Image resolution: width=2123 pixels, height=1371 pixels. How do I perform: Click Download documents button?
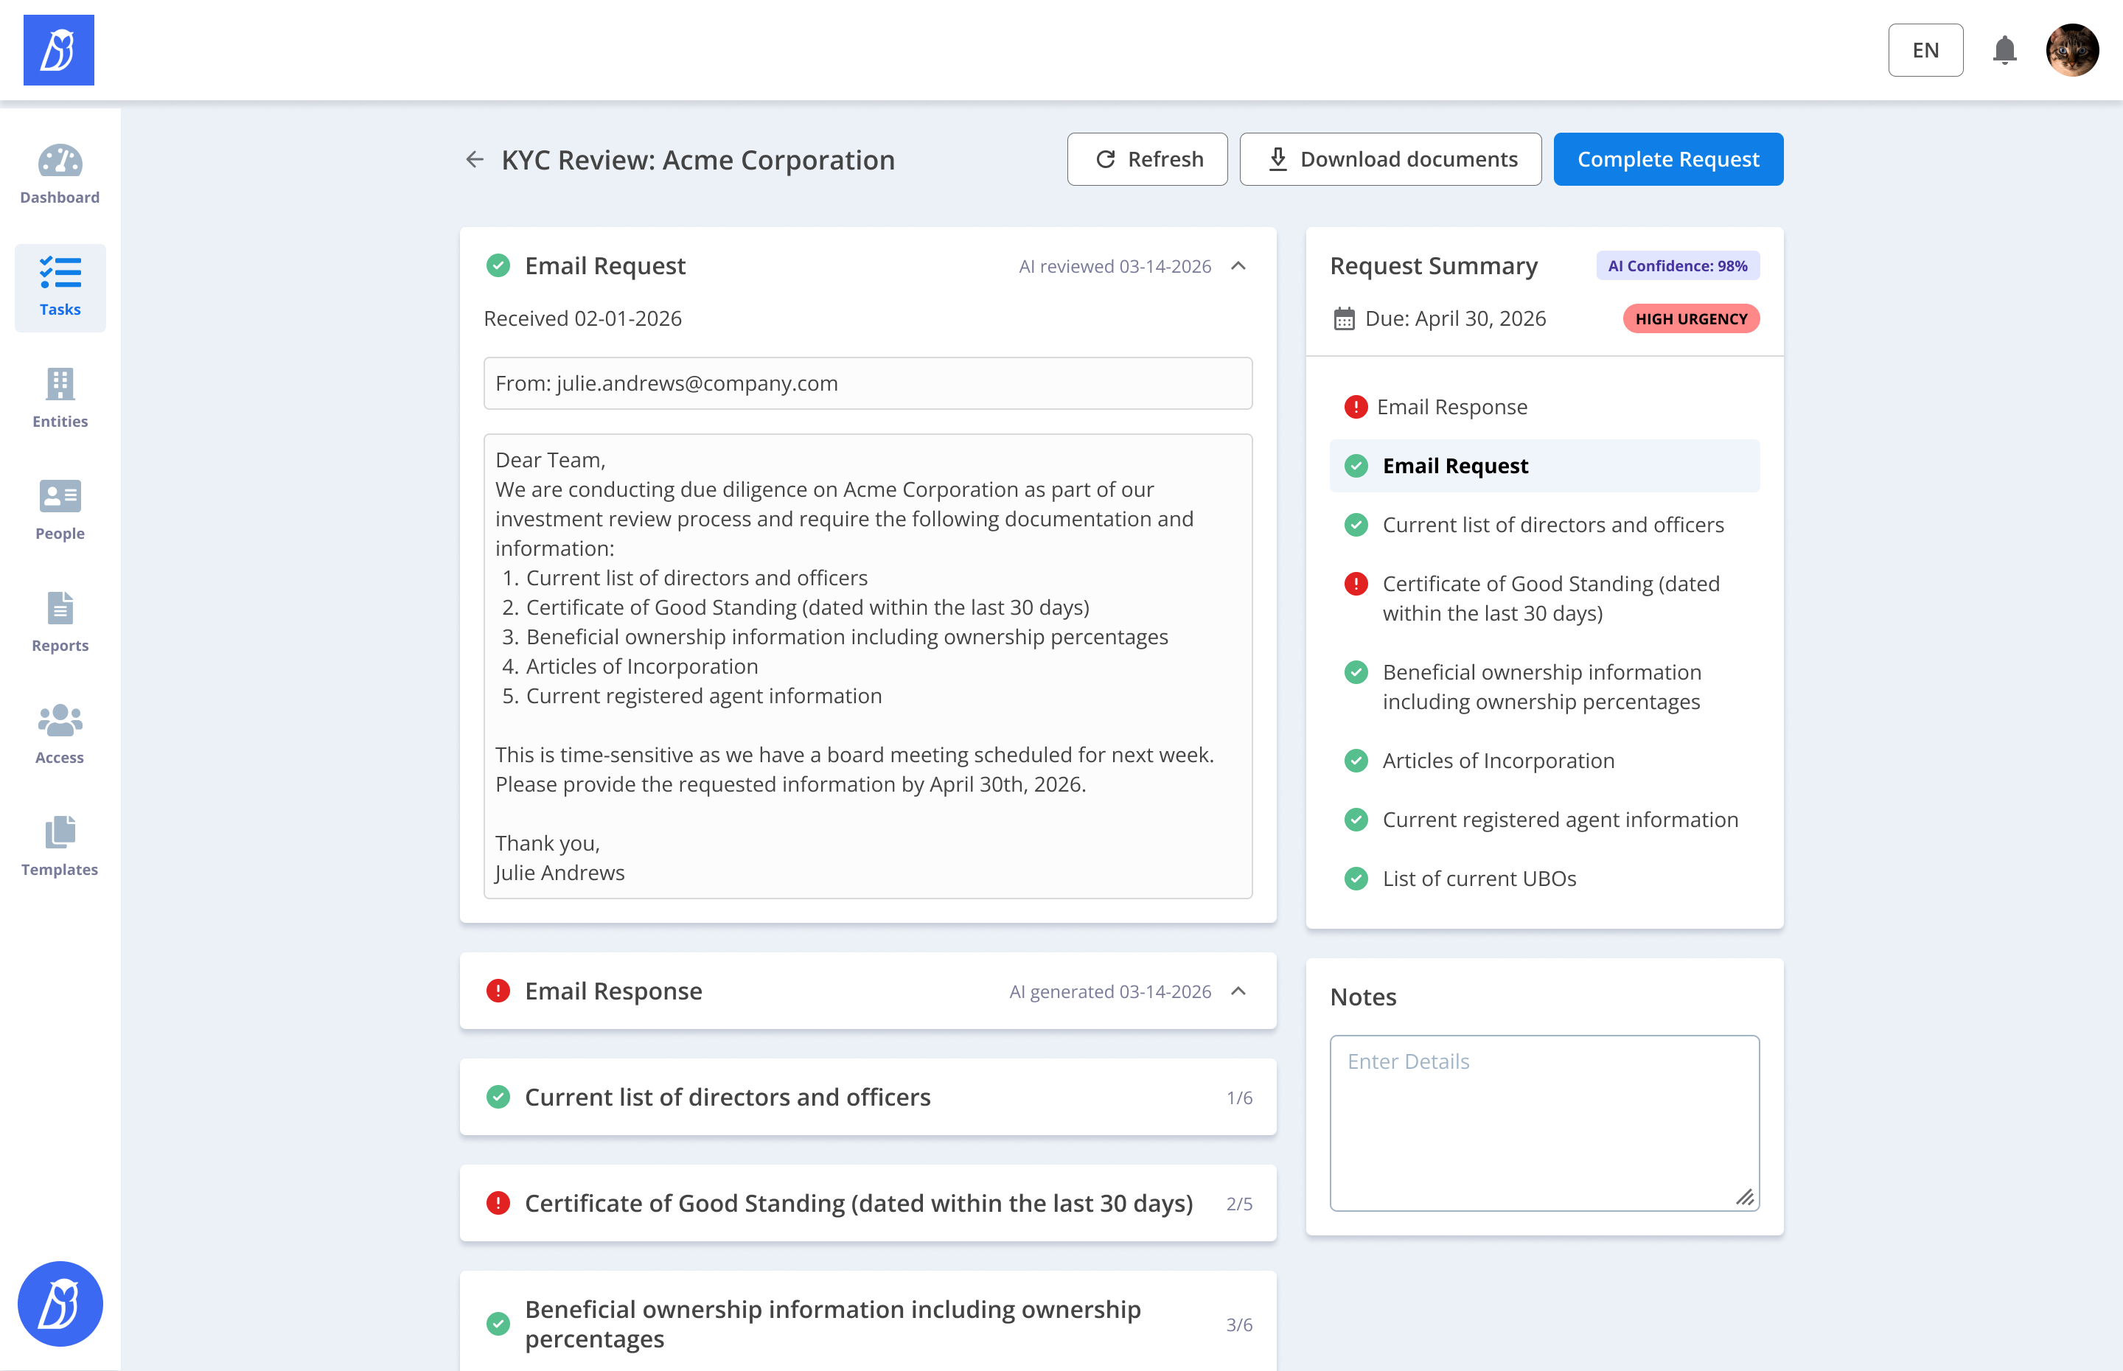pos(1390,159)
